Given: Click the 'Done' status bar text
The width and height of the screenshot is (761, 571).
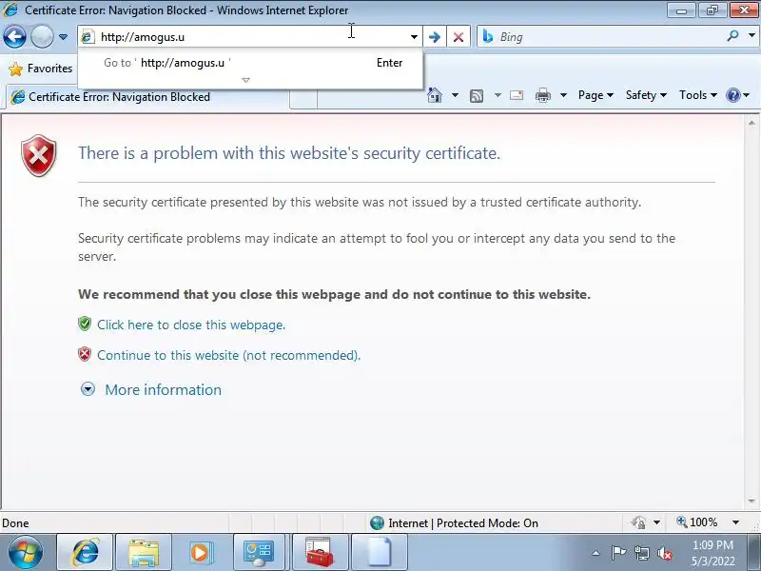Looking at the screenshot, I should (15, 522).
